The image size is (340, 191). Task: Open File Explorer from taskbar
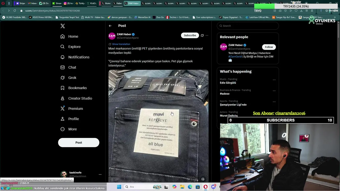click(x=182, y=187)
